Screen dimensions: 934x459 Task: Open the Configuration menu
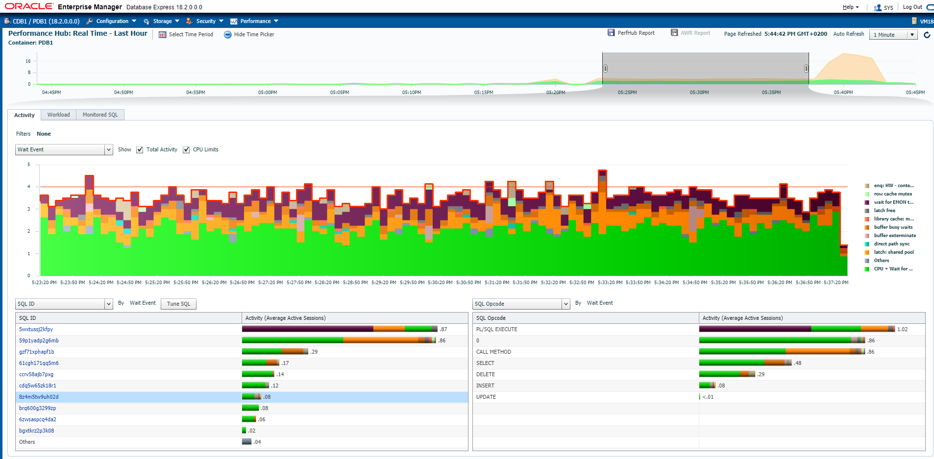(x=112, y=21)
